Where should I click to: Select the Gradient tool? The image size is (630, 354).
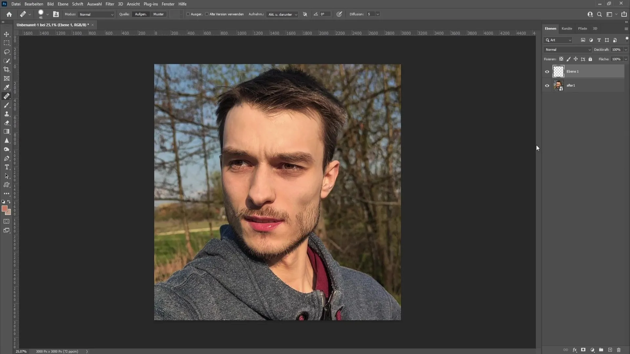click(7, 131)
